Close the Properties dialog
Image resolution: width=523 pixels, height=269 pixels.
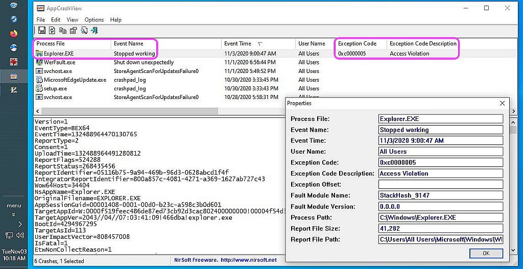(502, 103)
